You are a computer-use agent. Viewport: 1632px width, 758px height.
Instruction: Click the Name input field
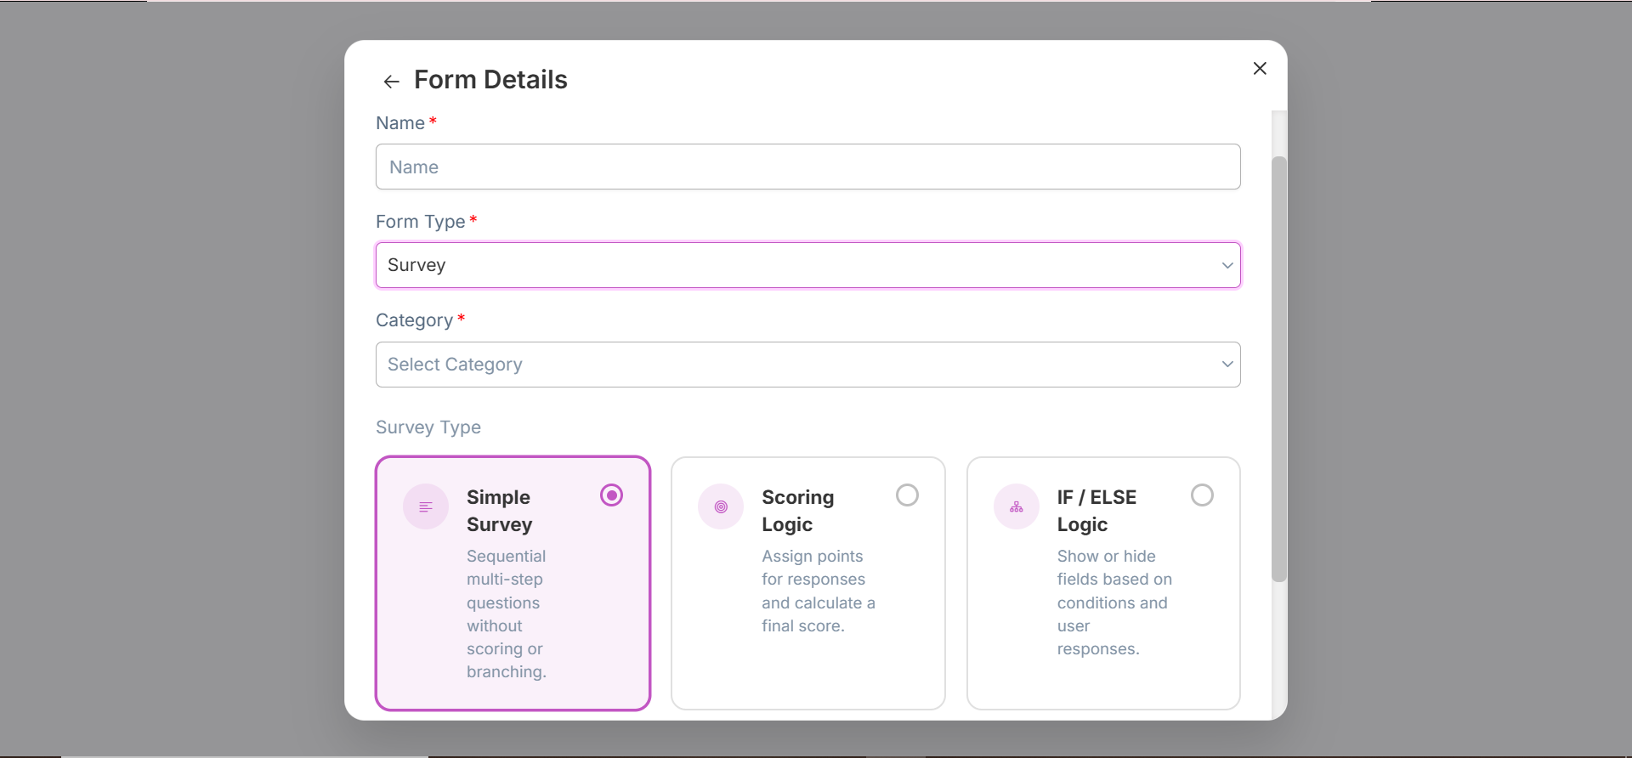click(x=807, y=167)
